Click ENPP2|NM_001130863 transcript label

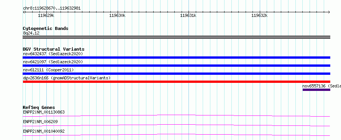click(x=44, y=112)
